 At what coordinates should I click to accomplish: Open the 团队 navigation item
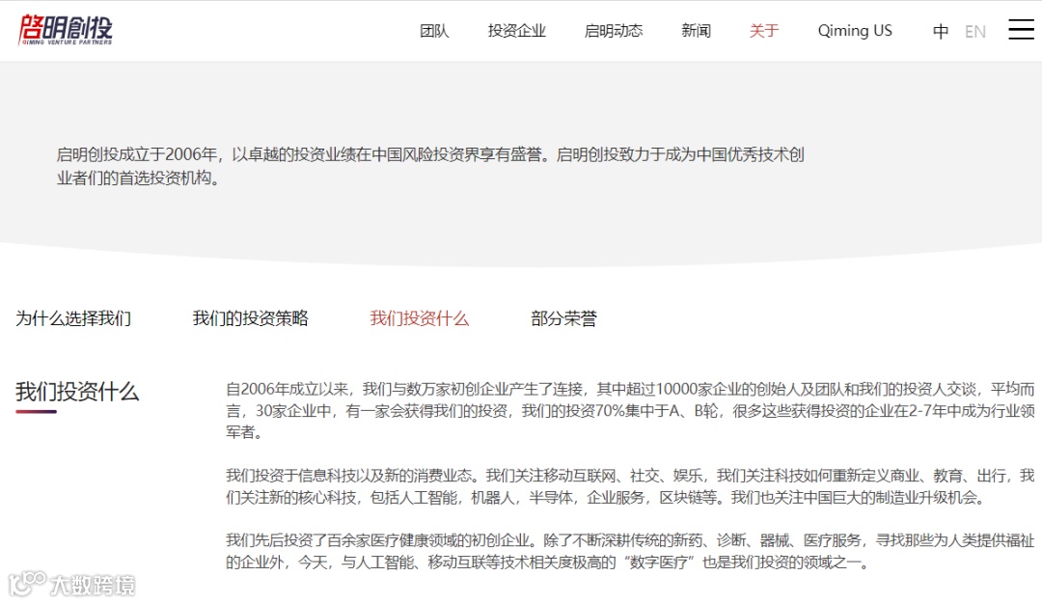tap(434, 31)
